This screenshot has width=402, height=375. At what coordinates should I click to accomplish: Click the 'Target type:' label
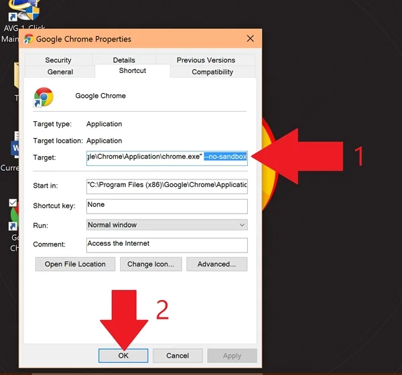52,124
